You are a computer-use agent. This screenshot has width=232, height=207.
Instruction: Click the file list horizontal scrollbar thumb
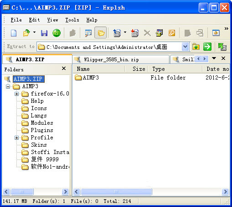pyautogui.click(x=116, y=191)
